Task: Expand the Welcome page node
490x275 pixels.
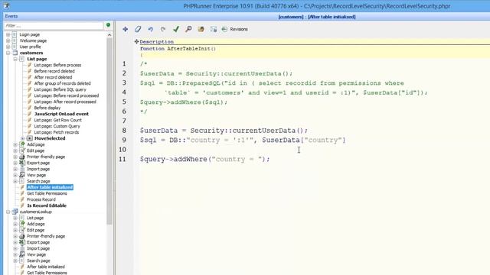Action: coord(8,40)
